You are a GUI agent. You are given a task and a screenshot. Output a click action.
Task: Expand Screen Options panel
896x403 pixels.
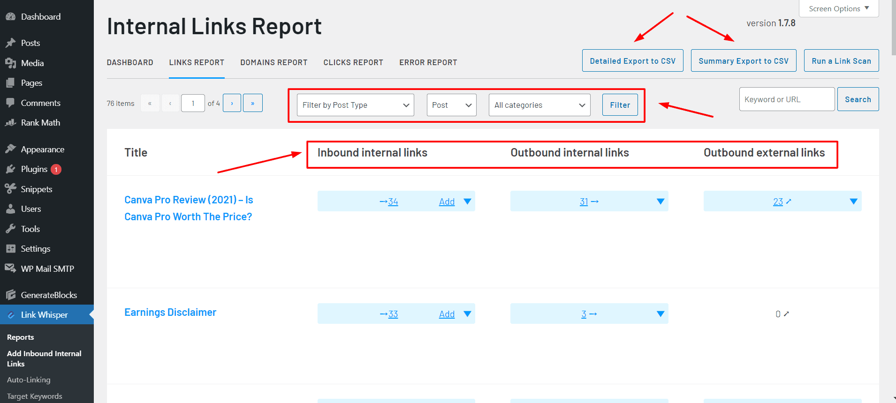(838, 8)
